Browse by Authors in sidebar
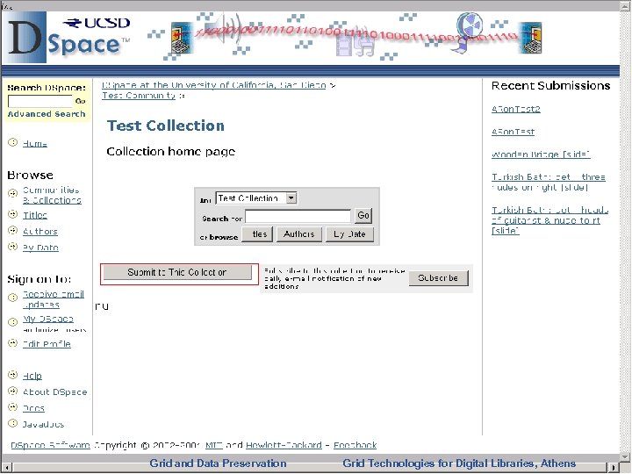This screenshot has height=474, width=632. pyautogui.click(x=39, y=232)
